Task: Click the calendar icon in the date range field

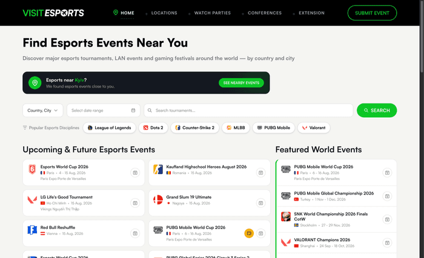Action: coord(133,111)
